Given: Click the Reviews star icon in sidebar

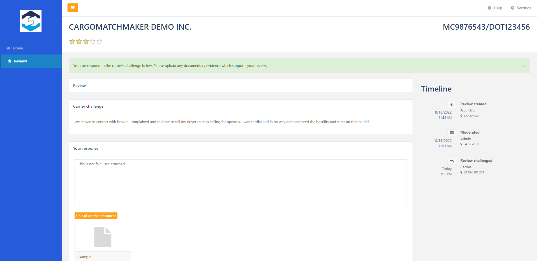Looking at the screenshot, I should (x=10, y=61).
